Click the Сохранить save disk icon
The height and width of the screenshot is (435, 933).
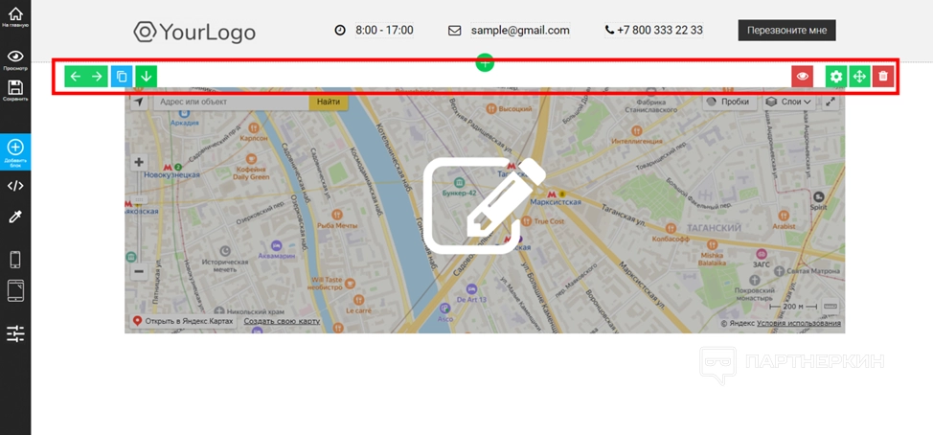15,90
